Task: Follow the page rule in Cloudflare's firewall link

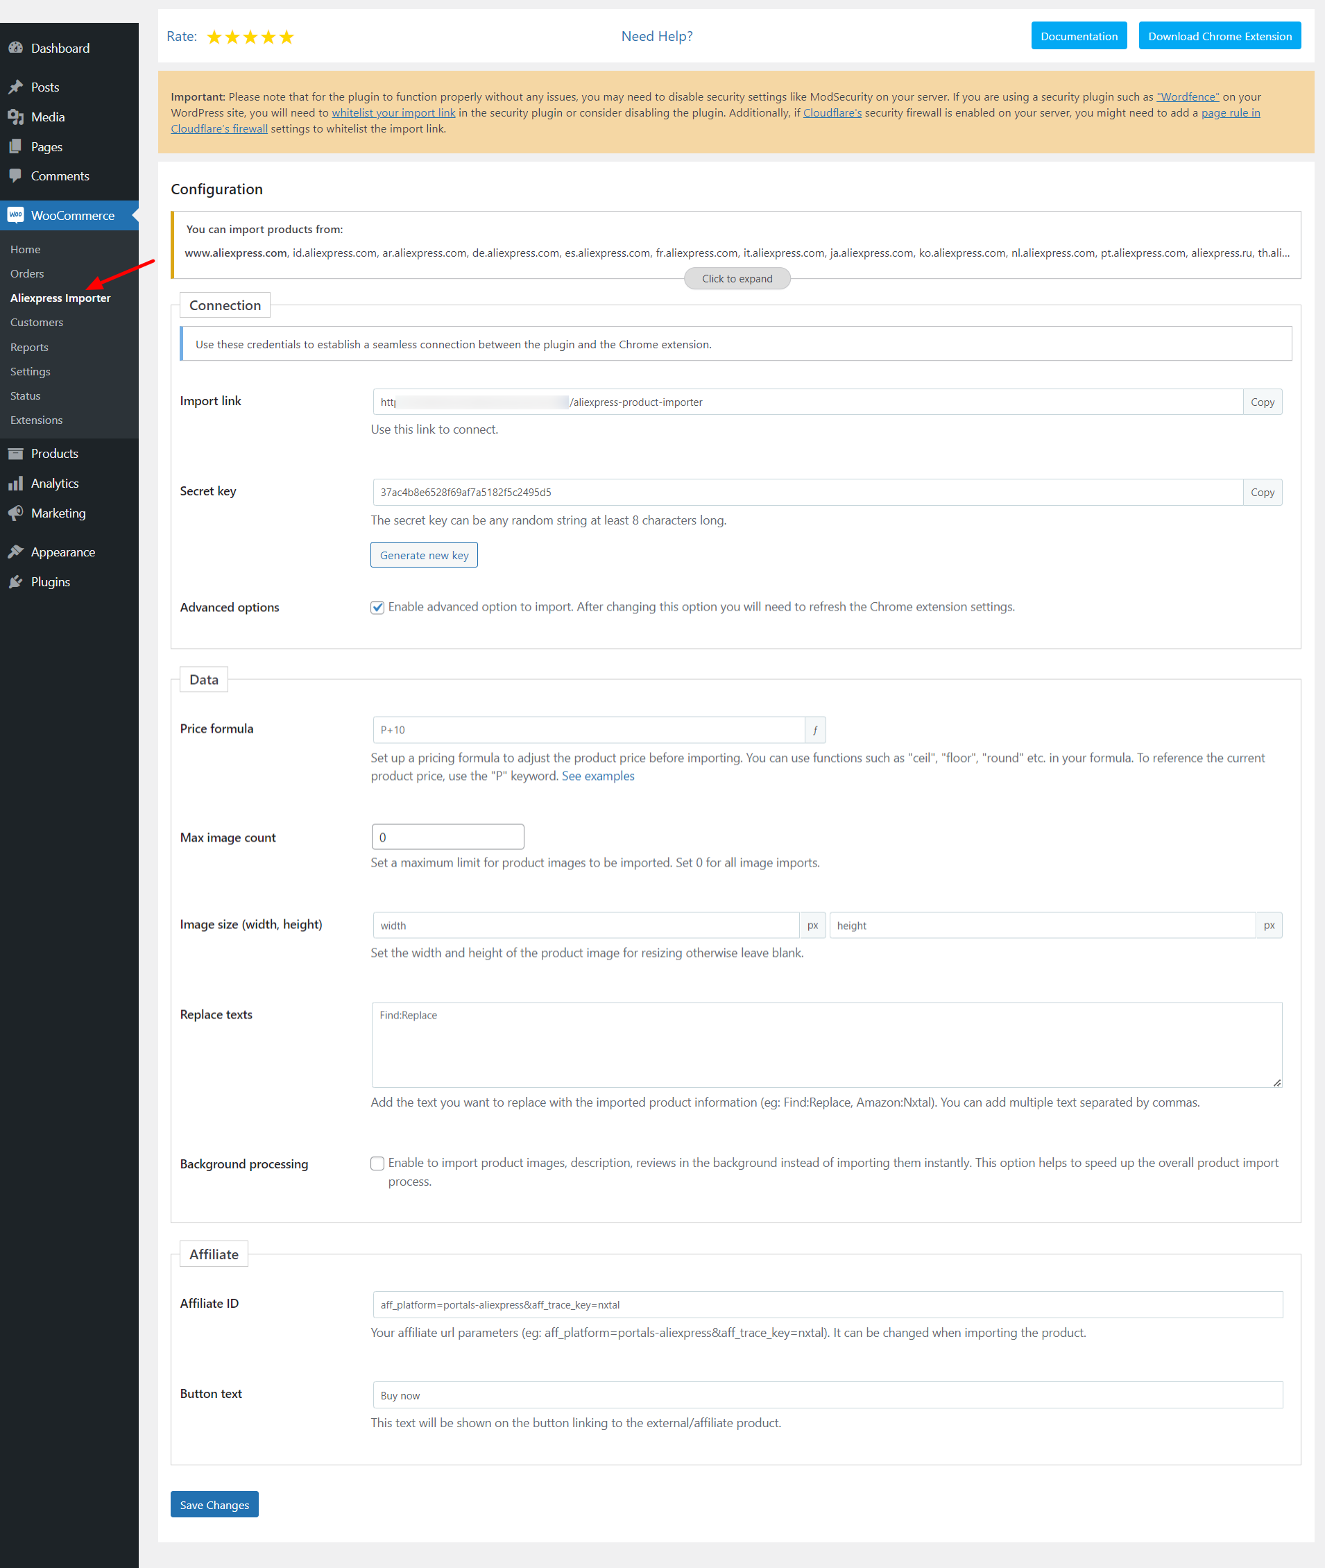Action: point(1231,112)
